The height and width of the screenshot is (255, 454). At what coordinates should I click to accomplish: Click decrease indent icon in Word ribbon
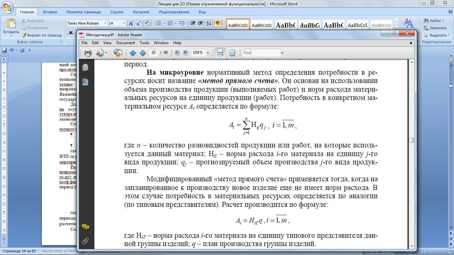click(192, 23)
